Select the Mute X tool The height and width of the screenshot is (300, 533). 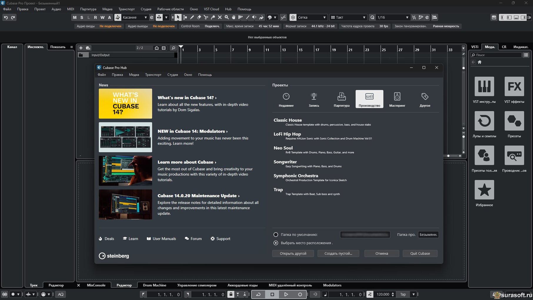click(220, 17)
